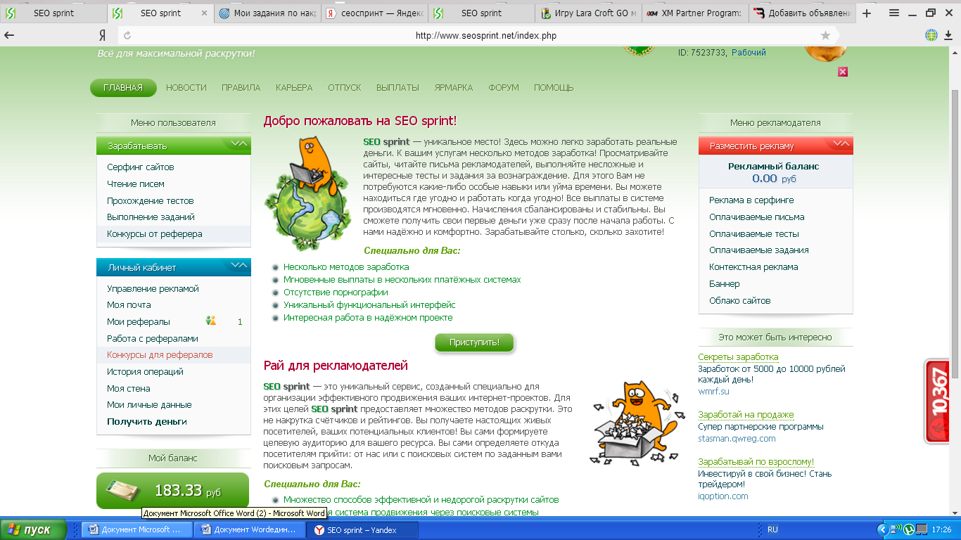The image size is (961, 540).
Task: Open Конкурсы для рефералов link
Action: pos(160,355)
